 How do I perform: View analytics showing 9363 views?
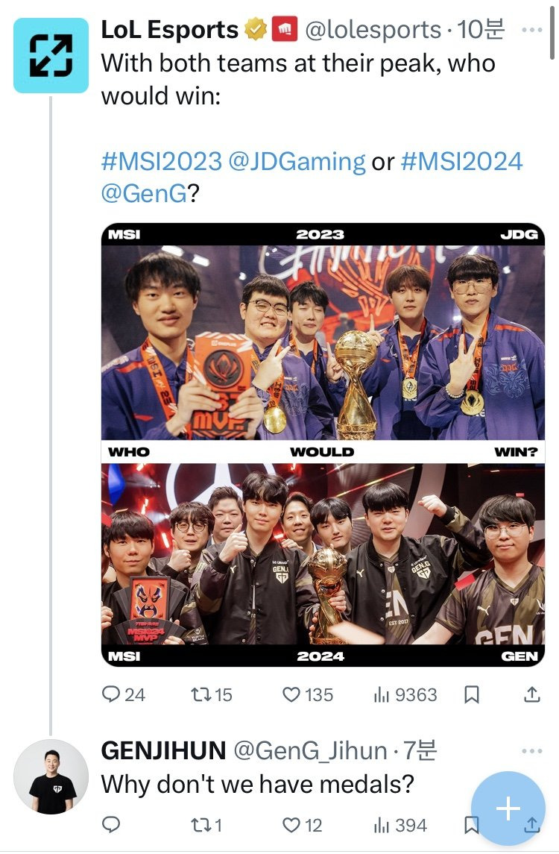click(405, 694)
